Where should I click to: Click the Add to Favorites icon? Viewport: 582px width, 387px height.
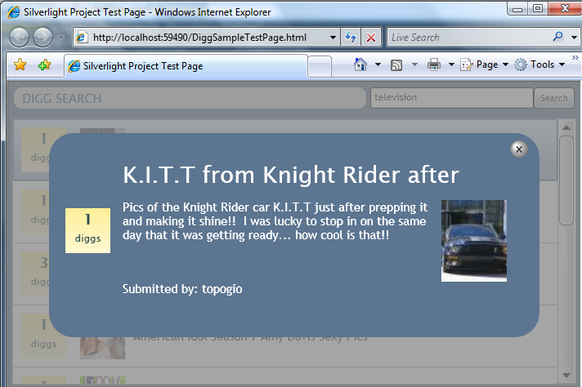(44, 64)
